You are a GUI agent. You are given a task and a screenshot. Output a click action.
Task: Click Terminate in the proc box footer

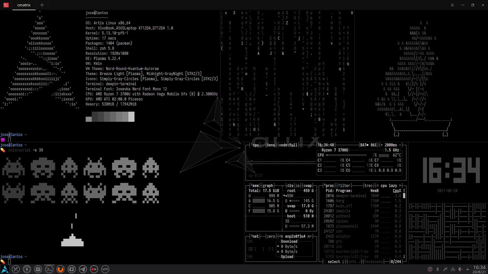[373, 261]
